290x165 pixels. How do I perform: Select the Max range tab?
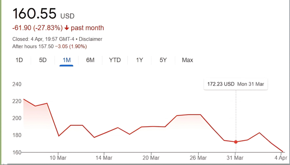click(x=187, y=60)
